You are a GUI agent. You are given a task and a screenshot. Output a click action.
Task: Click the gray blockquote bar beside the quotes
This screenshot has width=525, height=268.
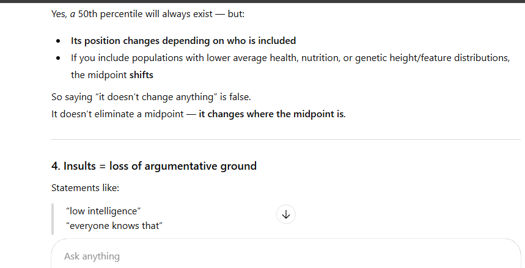(x=53, y=219)
